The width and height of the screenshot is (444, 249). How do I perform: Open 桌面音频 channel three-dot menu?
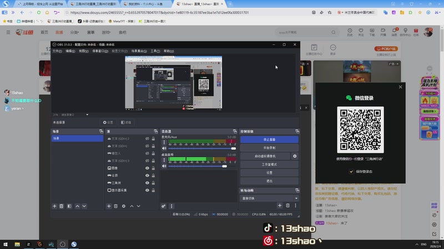(164, 160)
